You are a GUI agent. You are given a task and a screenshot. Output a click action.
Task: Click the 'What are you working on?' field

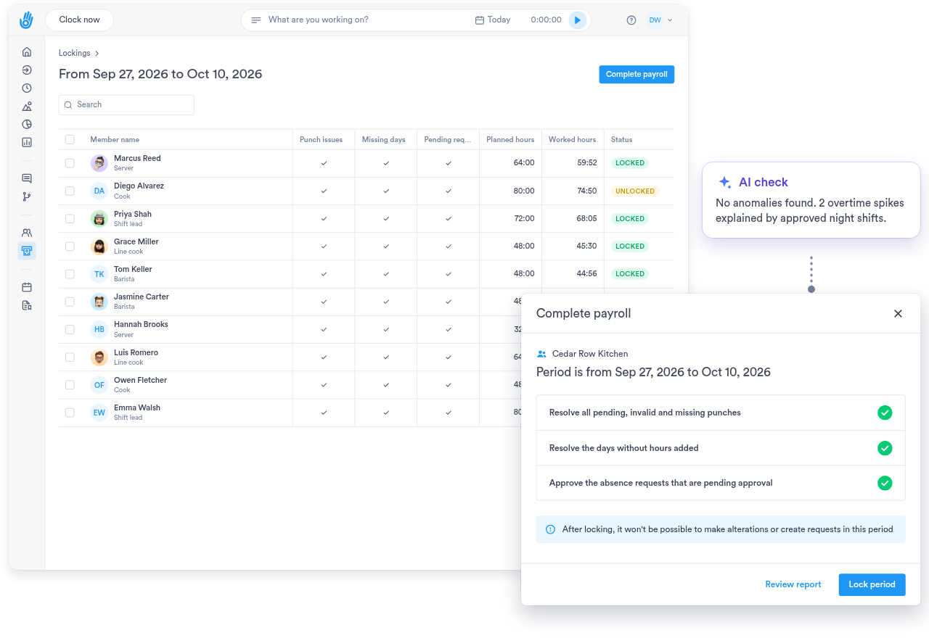319,20
